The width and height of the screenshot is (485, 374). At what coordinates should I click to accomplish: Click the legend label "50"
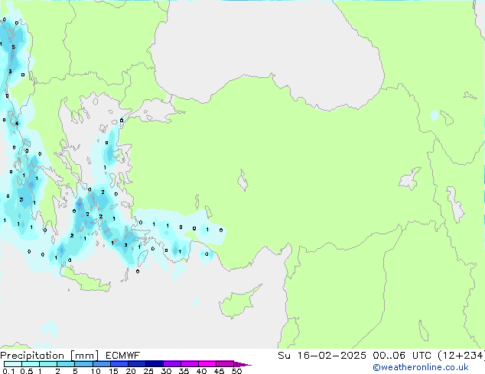(236, 371)
